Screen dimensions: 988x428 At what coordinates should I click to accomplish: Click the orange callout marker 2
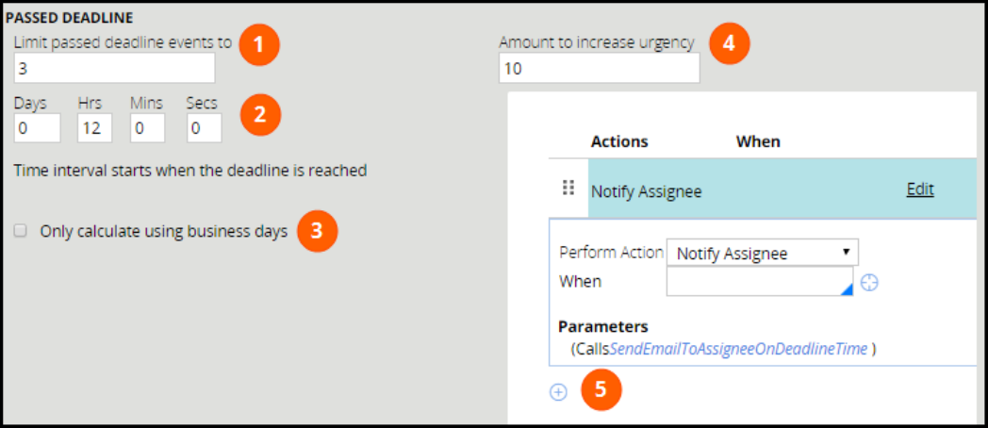(x=259, y=115)
